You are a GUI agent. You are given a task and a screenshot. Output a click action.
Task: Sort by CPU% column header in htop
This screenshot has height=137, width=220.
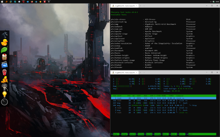click(x=158, y=96)
